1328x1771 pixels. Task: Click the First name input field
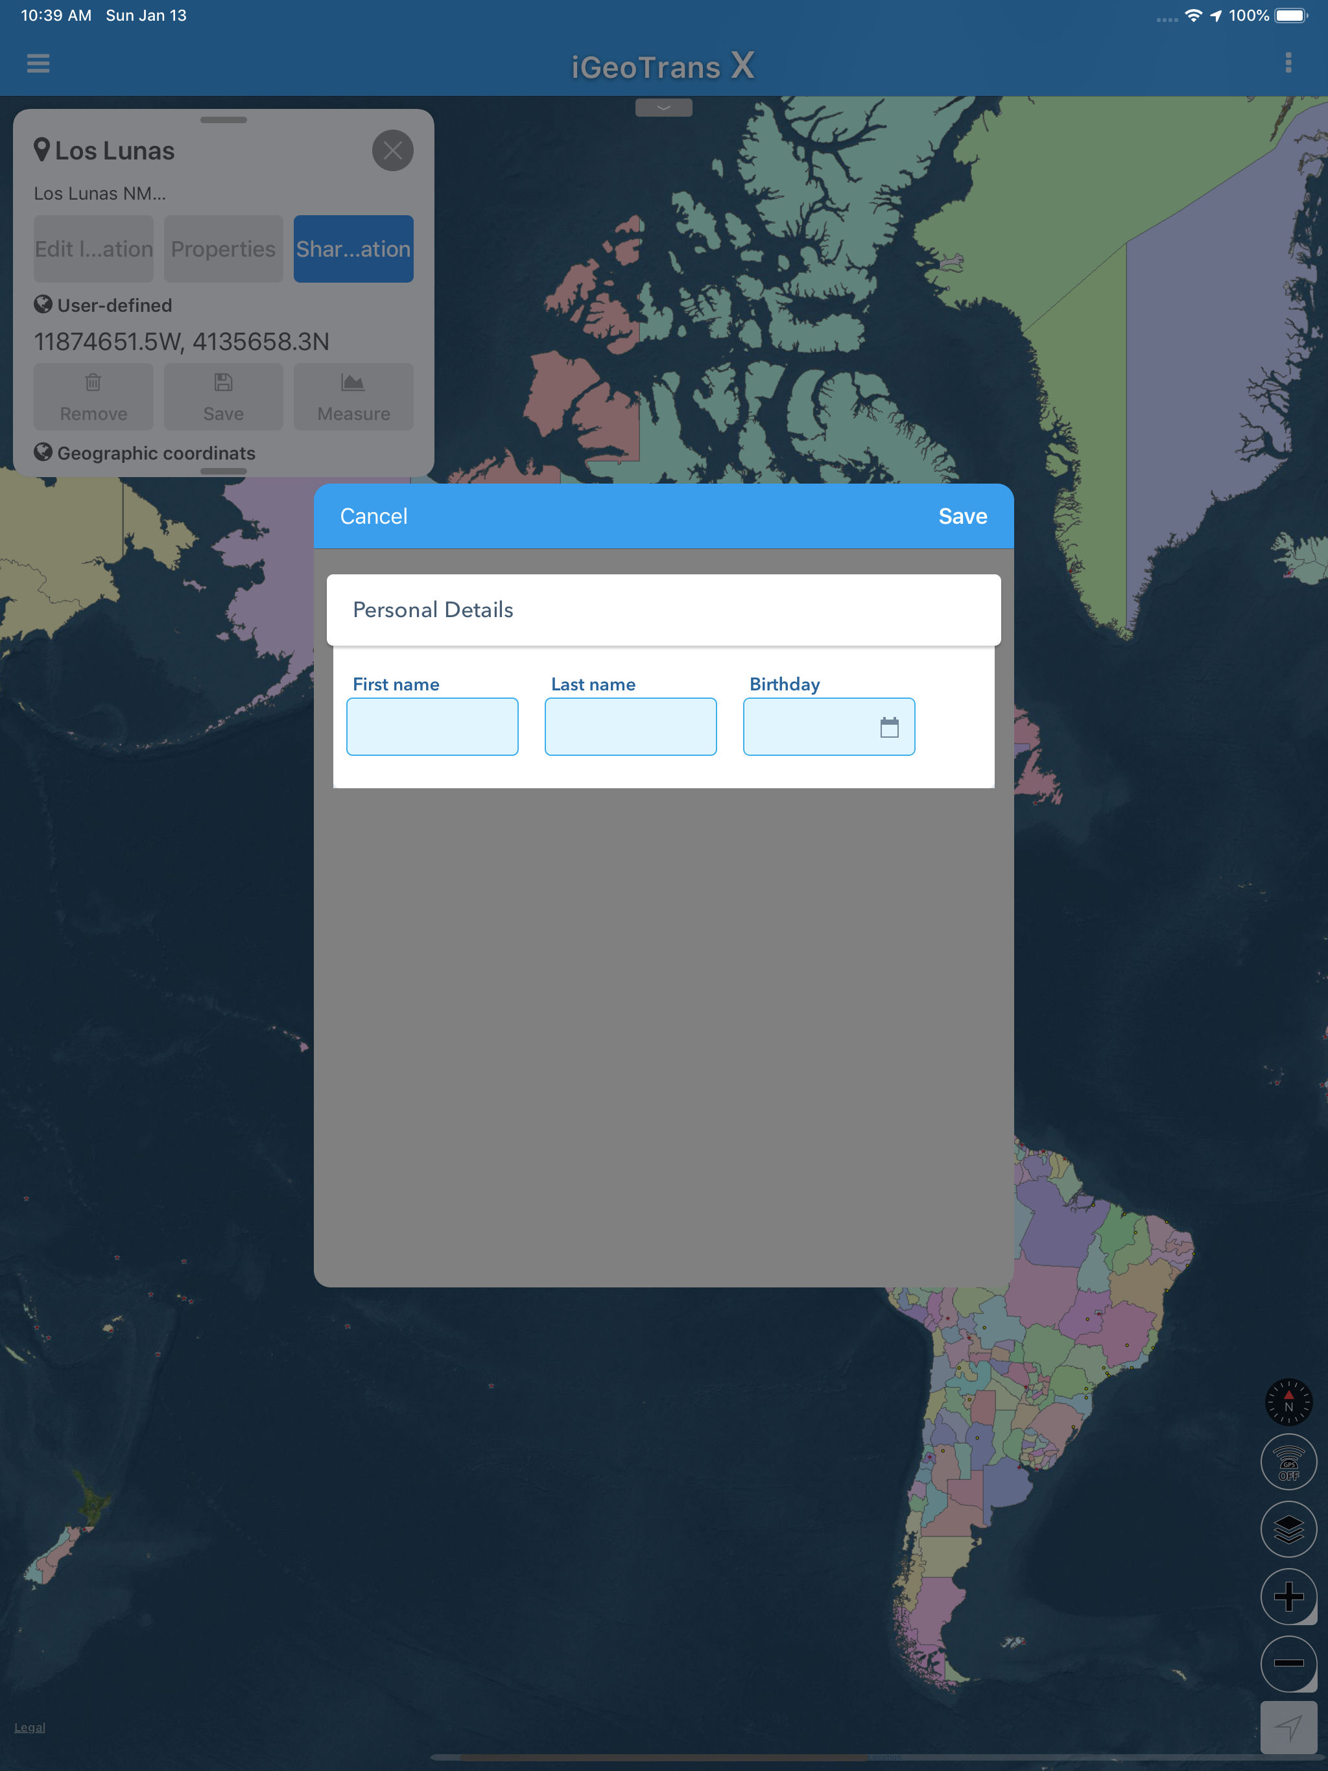coord(432,727)
